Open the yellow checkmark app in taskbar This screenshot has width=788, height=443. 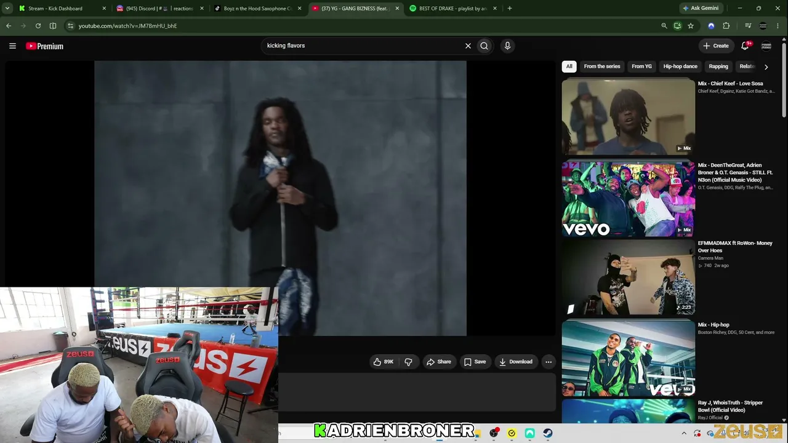[512, 433]
